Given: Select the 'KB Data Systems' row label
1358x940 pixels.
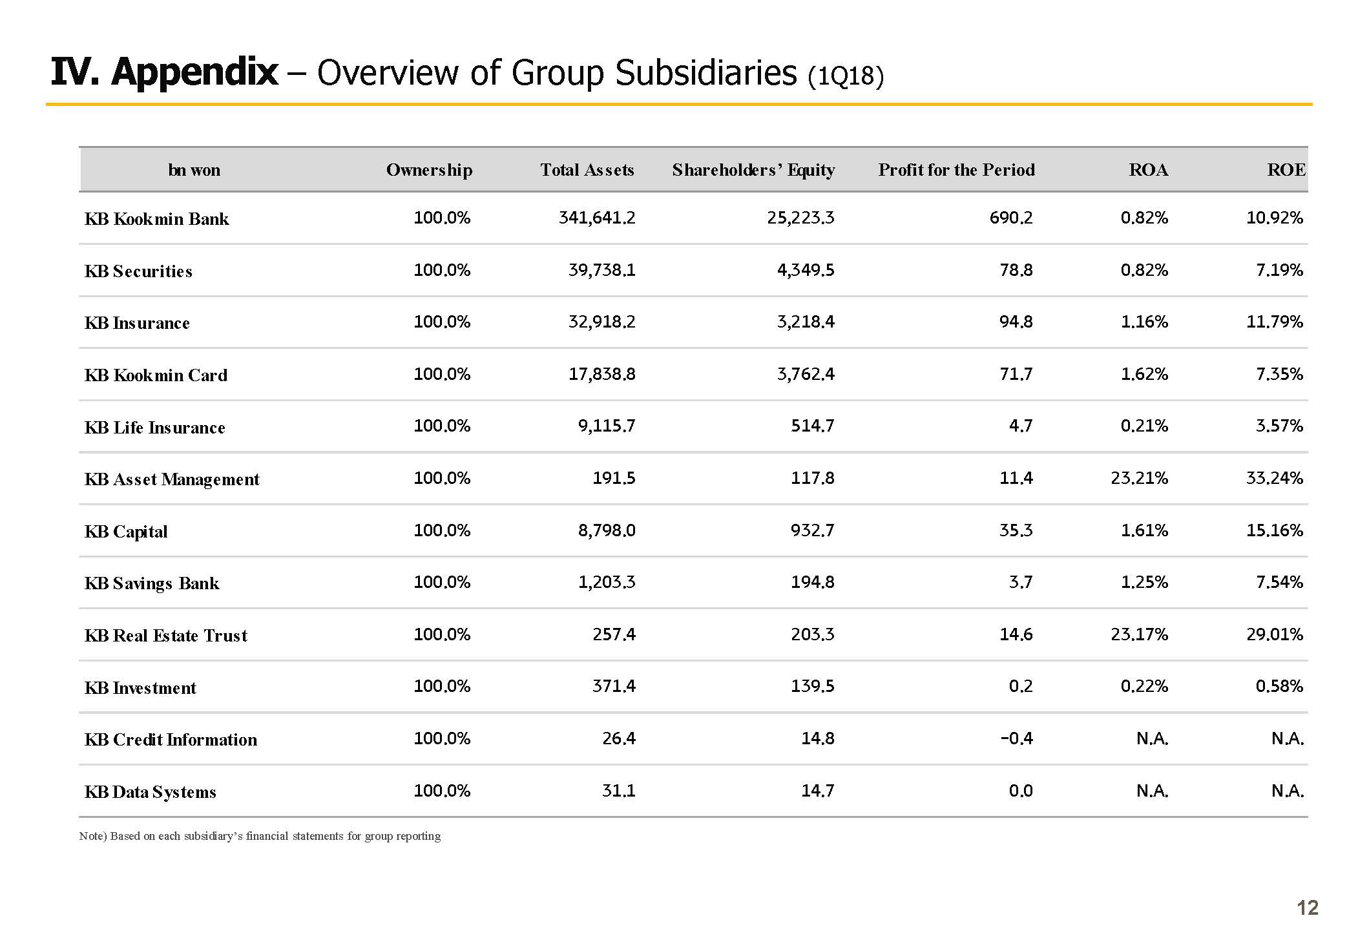Looking at the screenshot, I should [151, 792].
